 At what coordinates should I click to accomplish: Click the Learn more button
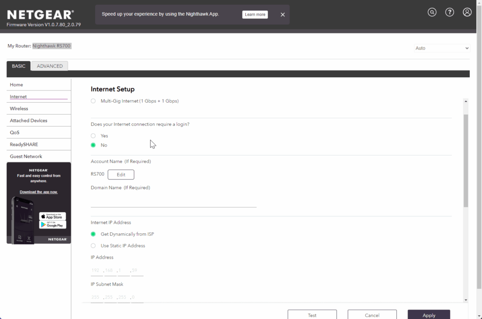[x=255, y=15]
